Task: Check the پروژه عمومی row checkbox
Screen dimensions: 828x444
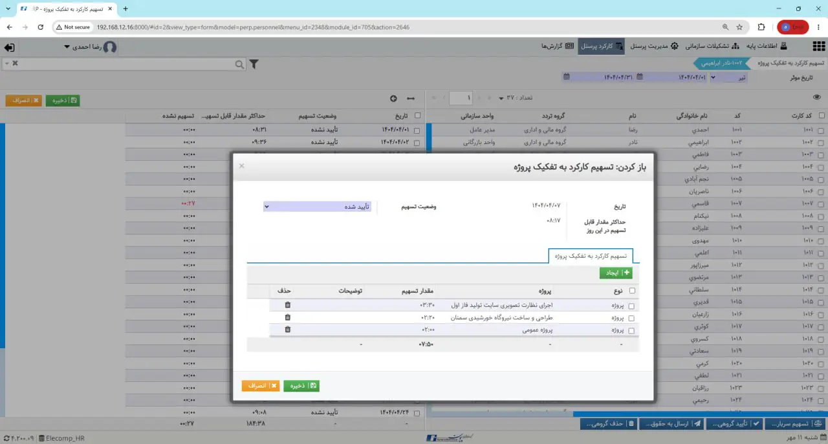Action: pos(631,331)
